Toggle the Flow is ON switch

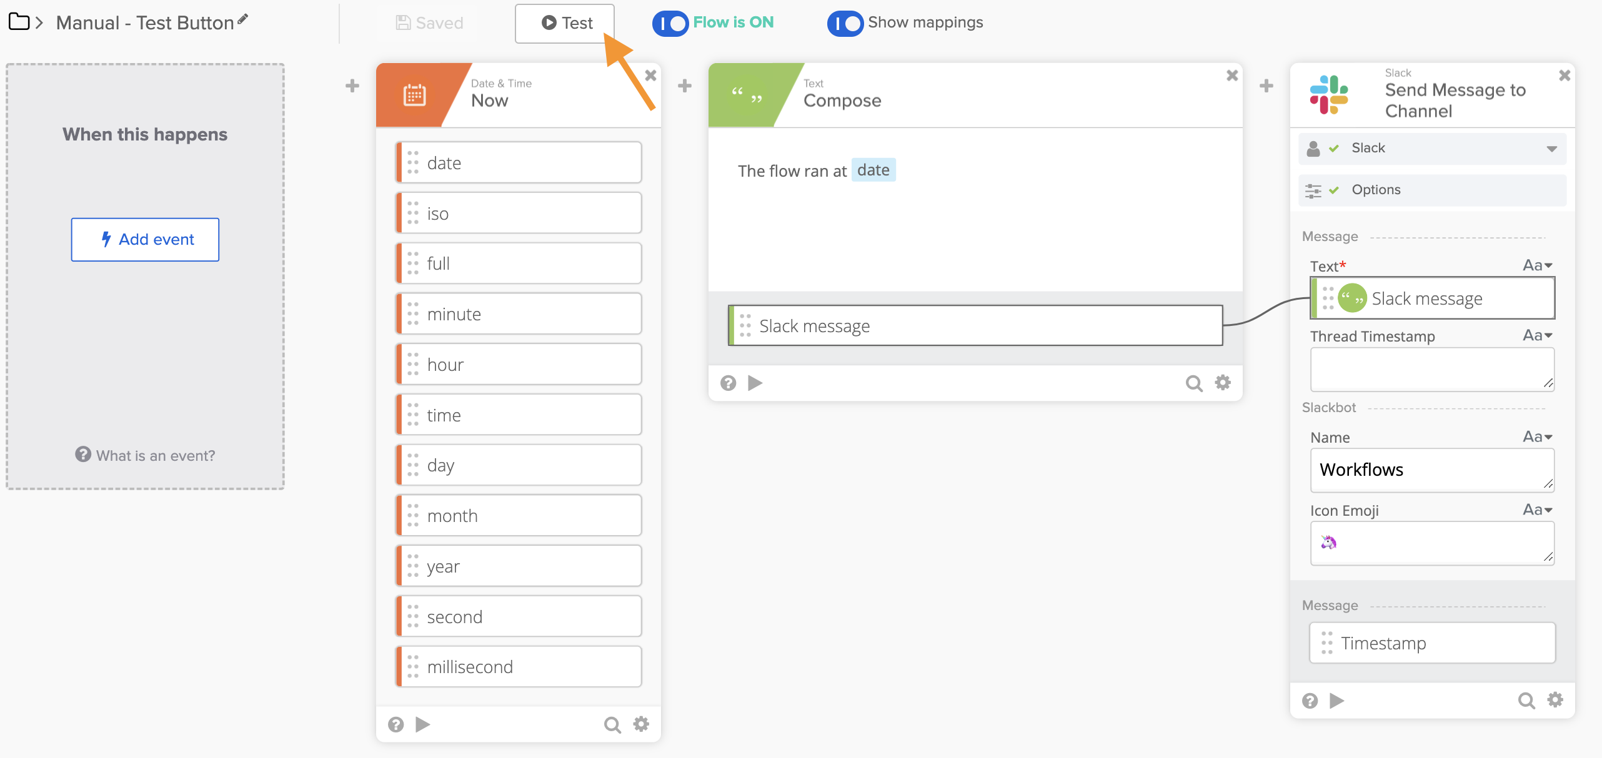tap(670, 24)
